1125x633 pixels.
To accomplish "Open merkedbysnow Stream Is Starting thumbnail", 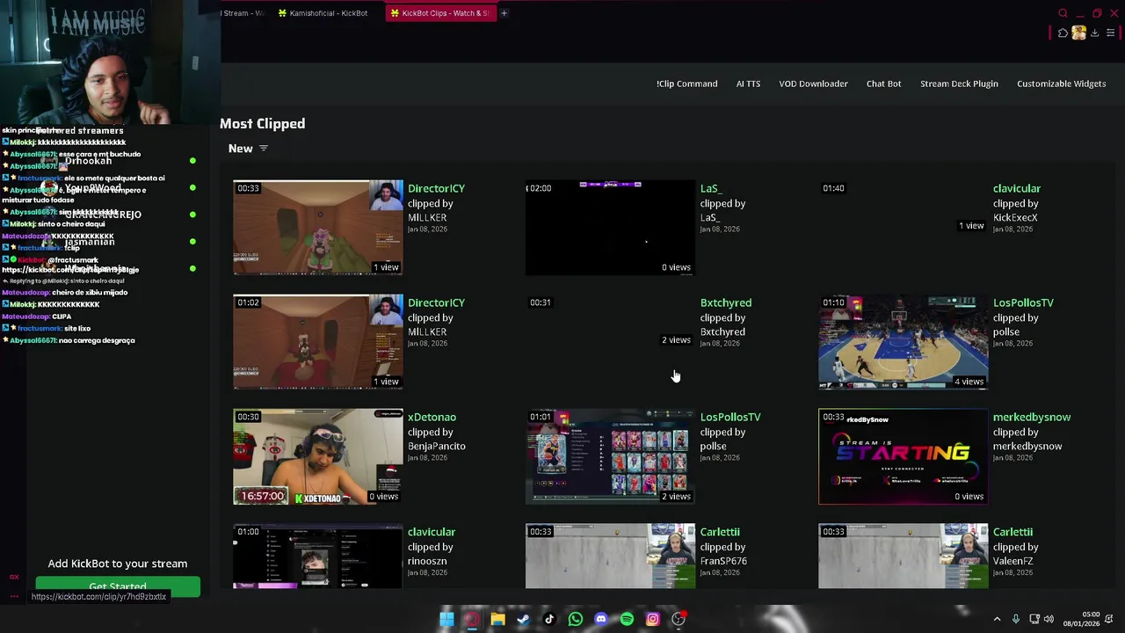I will (x=904, y=456).
